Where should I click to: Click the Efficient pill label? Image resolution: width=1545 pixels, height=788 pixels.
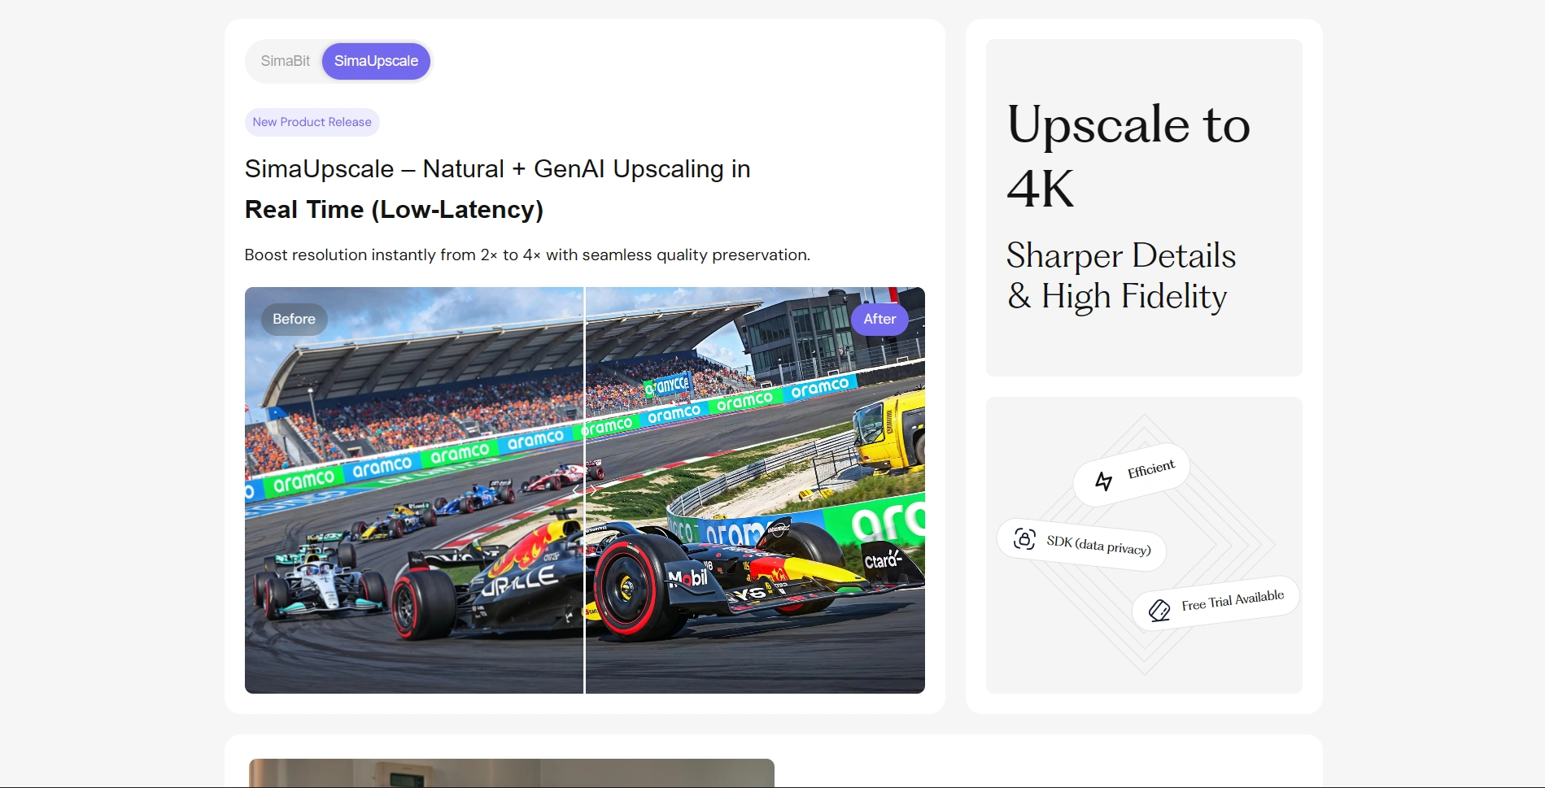tap(1132, 475)
